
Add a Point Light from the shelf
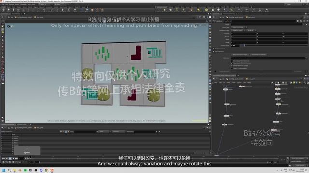pos(165,10)
